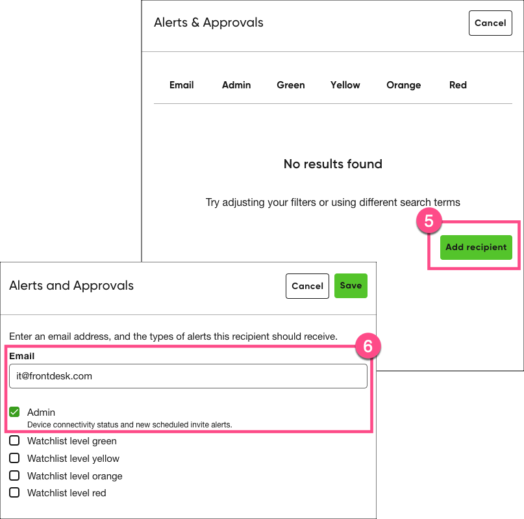This screenshot has height=519, width=524.
Task: Uncheck the Admin checkbox
Action: coord(15,412)
